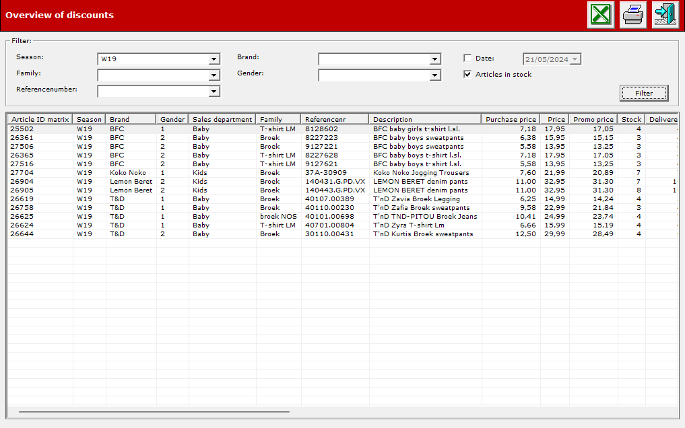The image size is (685, 428).
Task: Sort by the Price column header
Action: 555,119
